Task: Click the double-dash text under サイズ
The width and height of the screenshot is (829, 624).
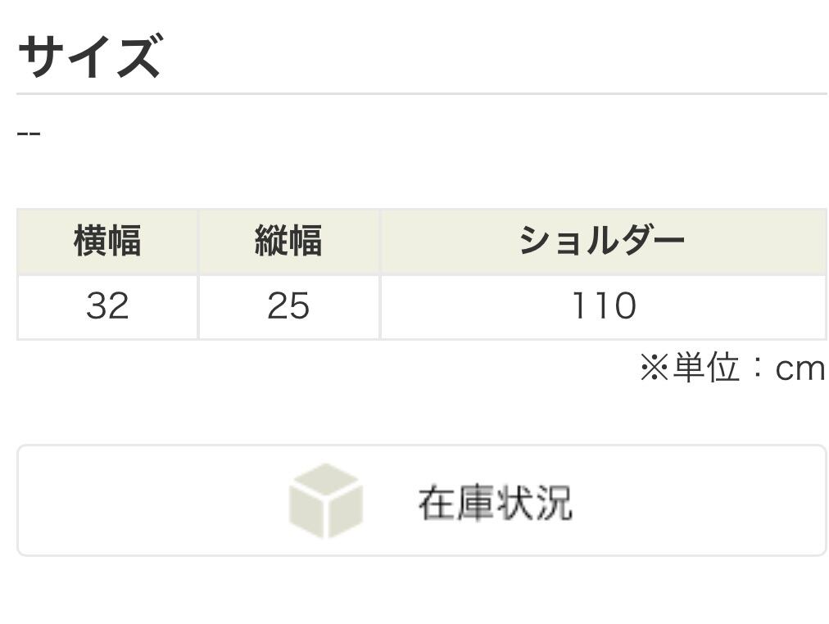Action: tap(29, 133)
